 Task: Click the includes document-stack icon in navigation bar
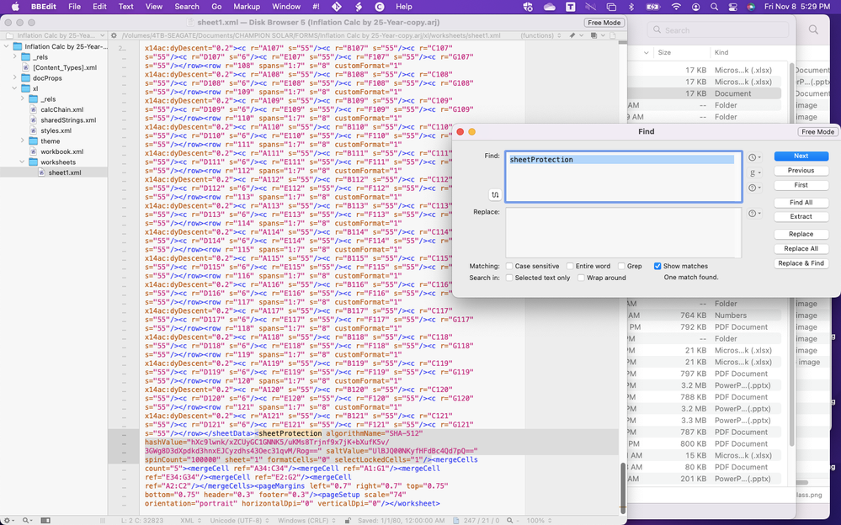point(595,35)
